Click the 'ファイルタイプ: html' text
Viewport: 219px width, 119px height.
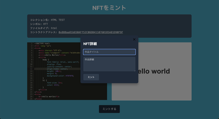coord(43,28)
